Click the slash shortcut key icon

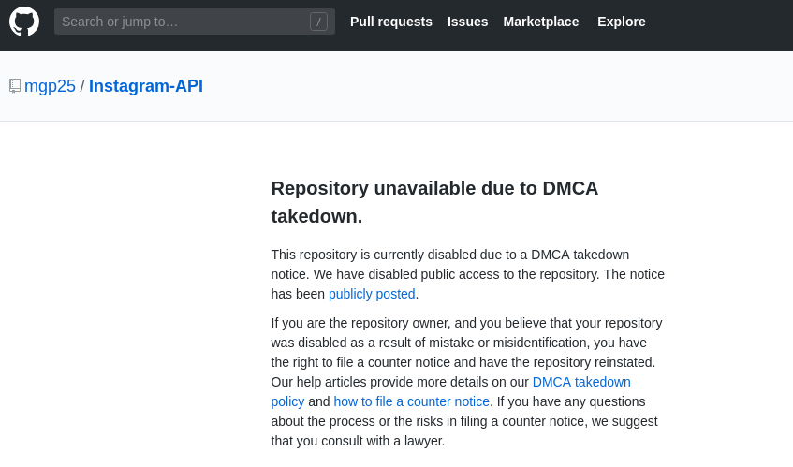318,22
